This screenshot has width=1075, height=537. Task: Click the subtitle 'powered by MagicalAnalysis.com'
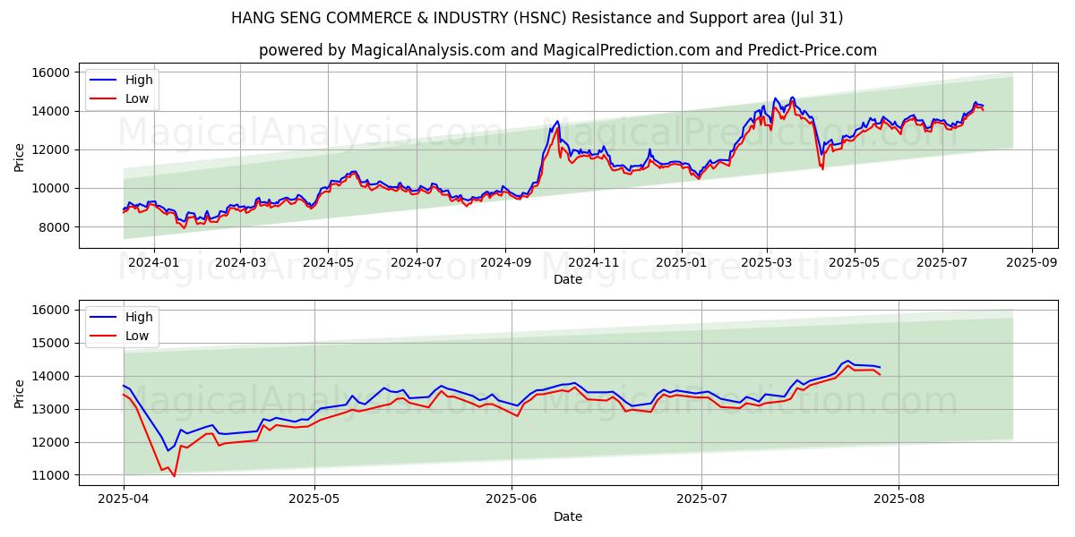pos(382,50)
